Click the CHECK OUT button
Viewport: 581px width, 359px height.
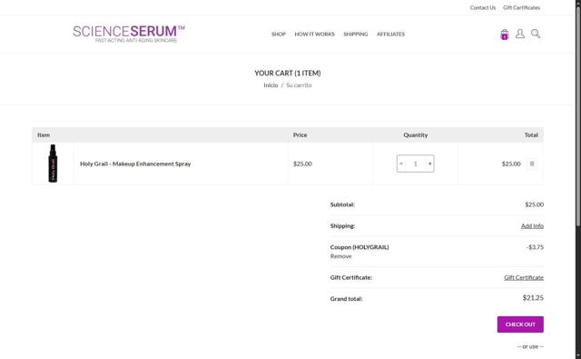point(520,324)
